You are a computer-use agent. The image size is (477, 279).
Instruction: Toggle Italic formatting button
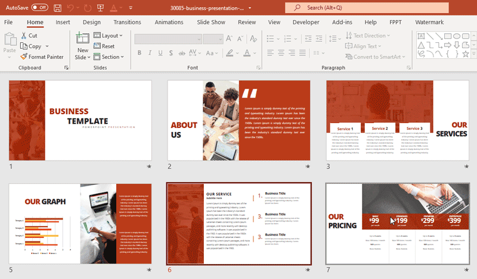pos(150,53)
